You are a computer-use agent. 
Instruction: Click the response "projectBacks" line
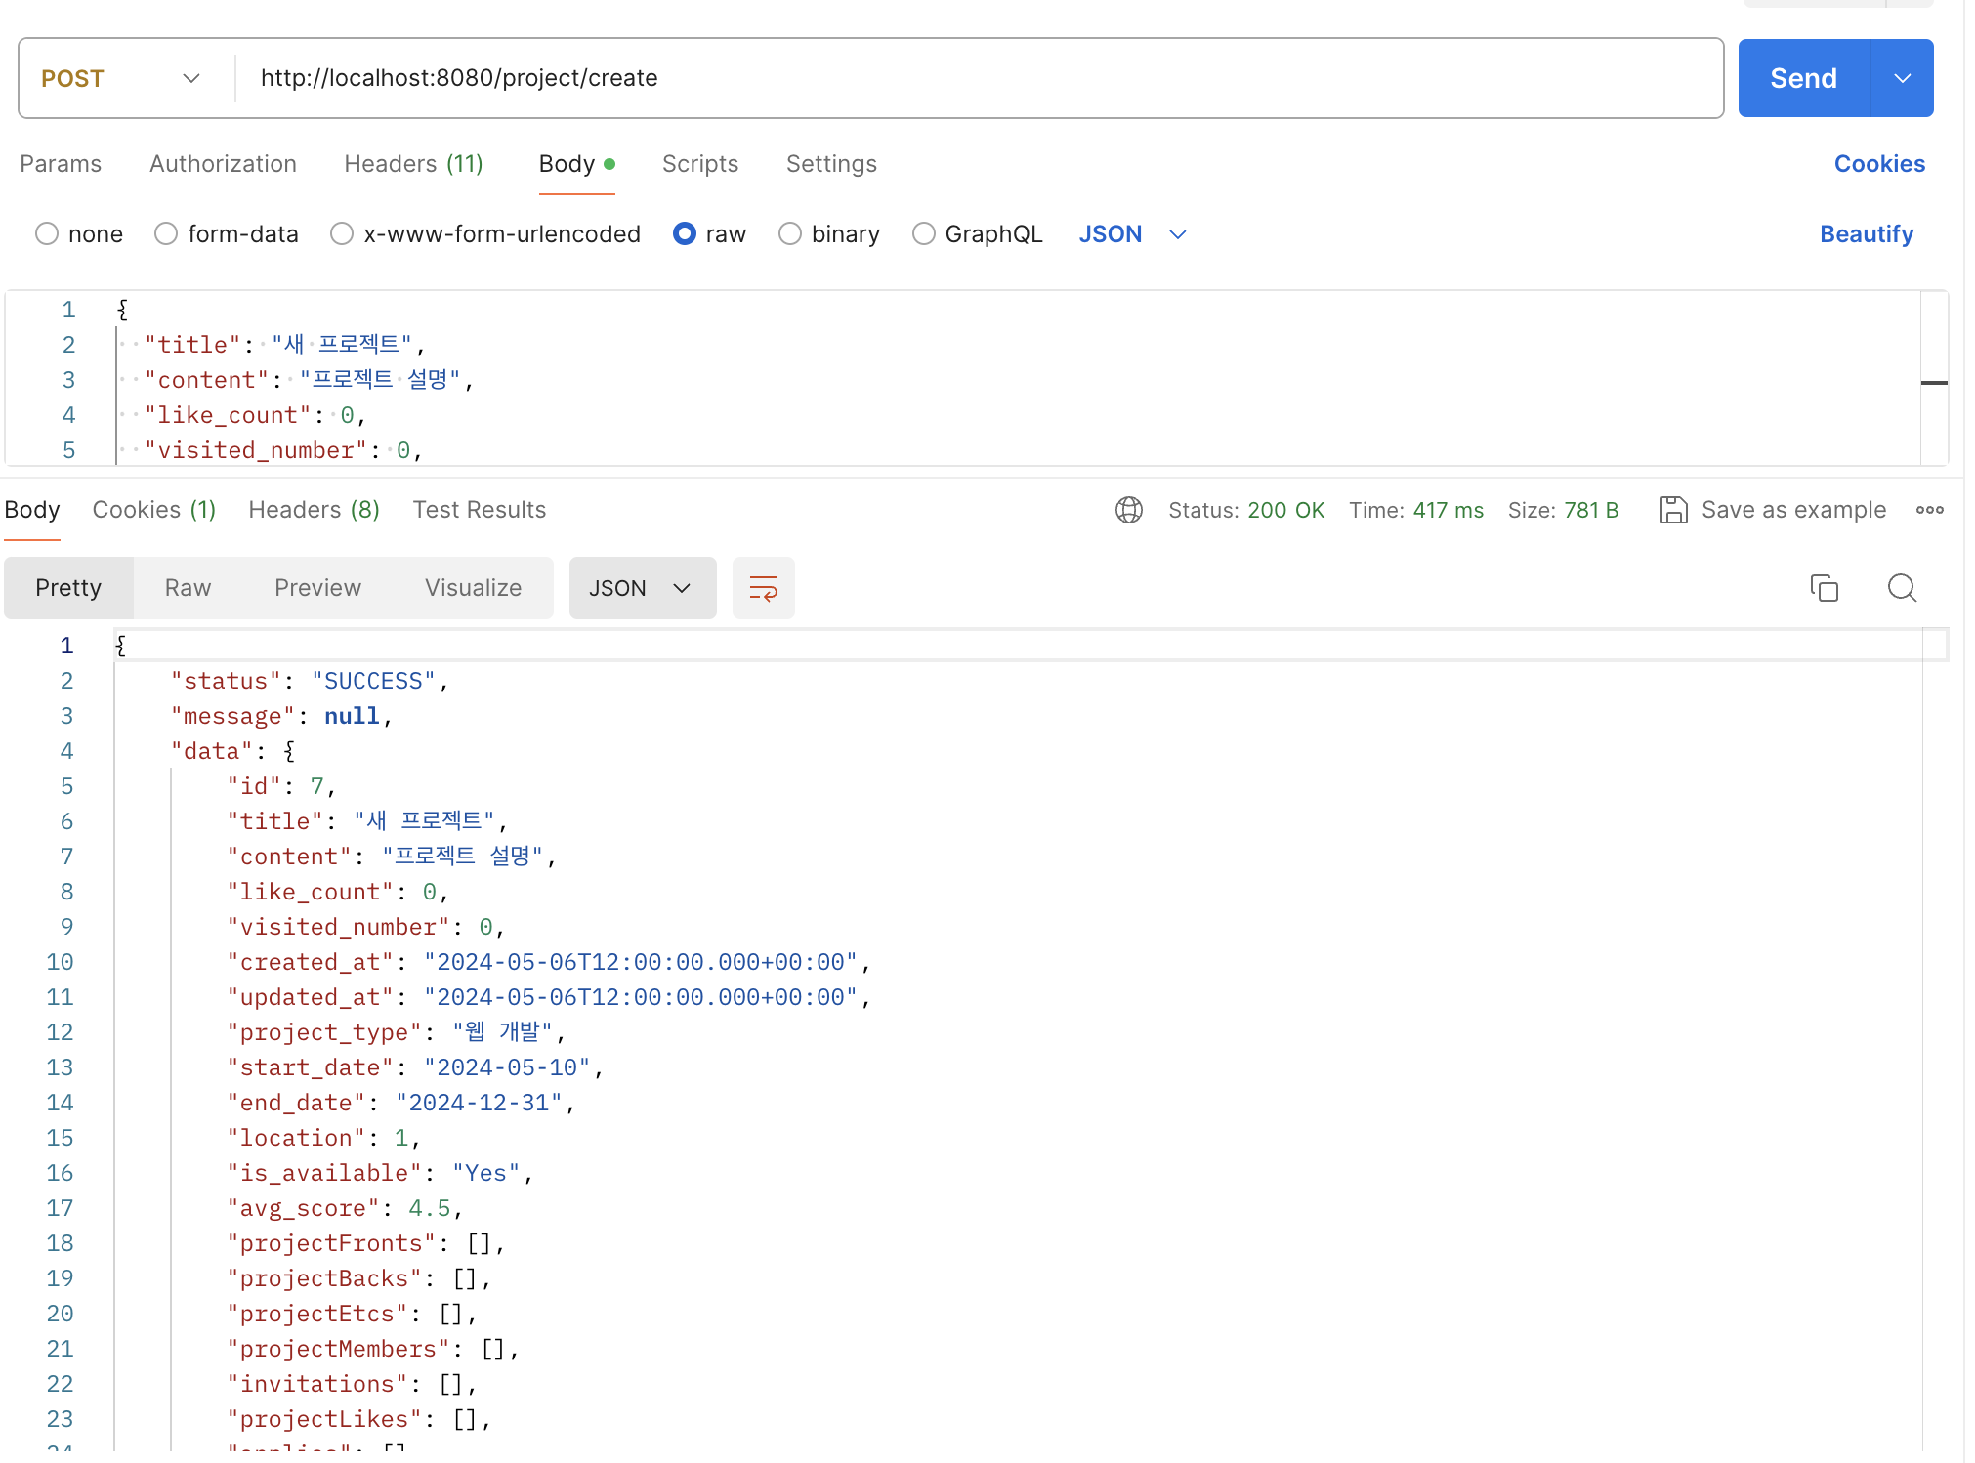[x=359, y=1278]
